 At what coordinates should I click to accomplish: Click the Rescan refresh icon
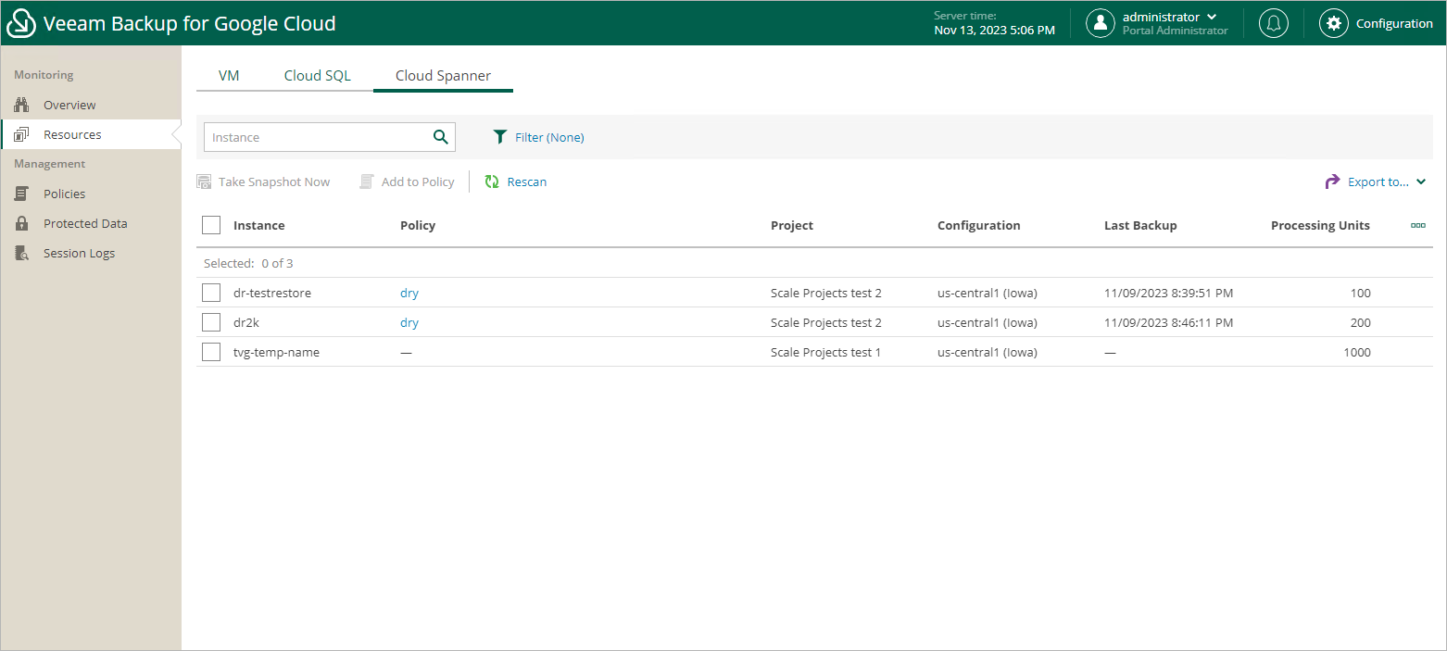[x=492, y=182]
